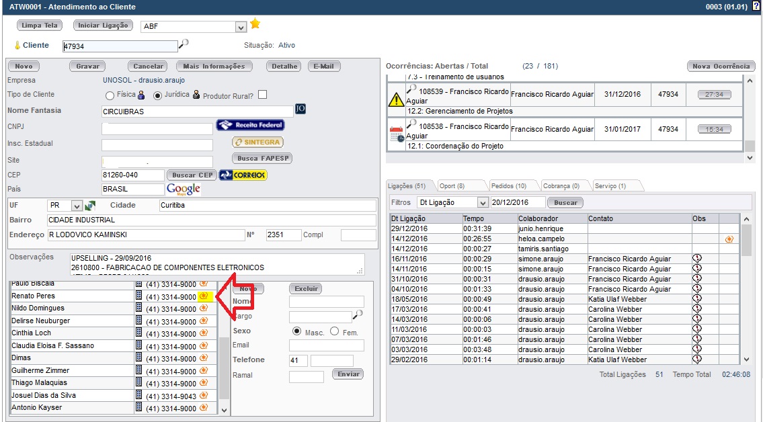Open the ABF campaign dropdown
Screen dimensions: 763x422
coord(239,26)
